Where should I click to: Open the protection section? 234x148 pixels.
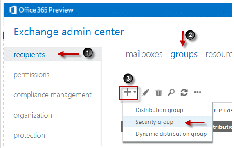[29, 135]
